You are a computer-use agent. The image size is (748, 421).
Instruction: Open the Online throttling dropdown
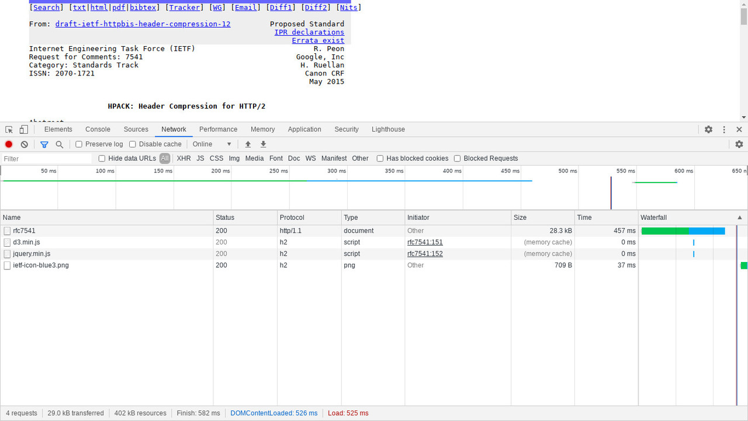click(212, 144)
